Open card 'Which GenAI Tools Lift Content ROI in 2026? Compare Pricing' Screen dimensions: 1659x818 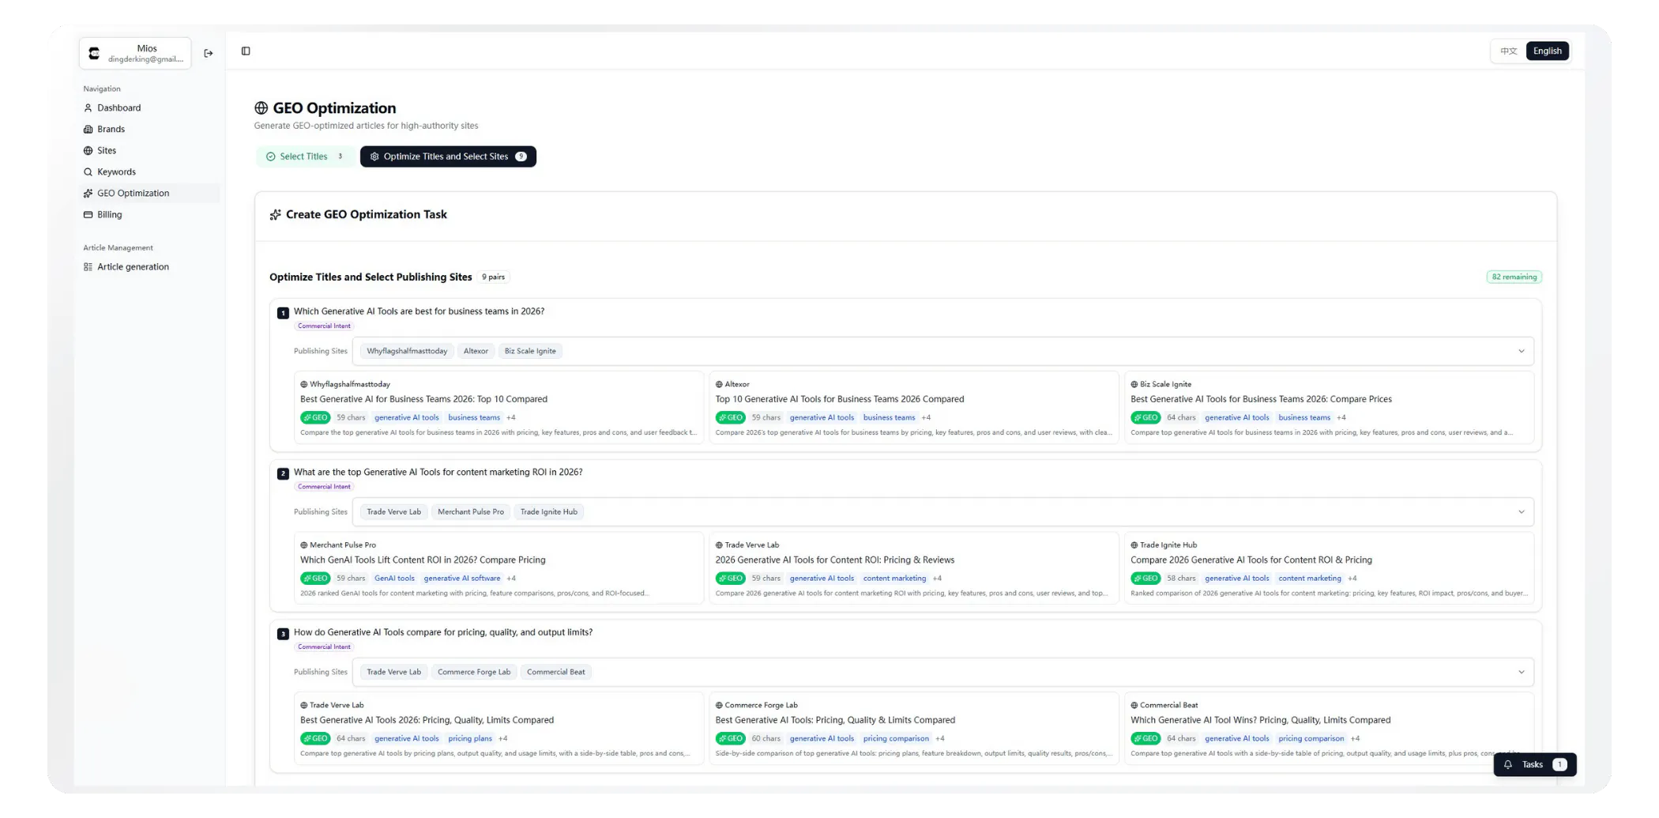coord(498,569)
